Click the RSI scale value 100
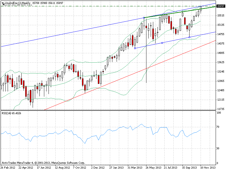Screen dimensions: 227x170 tap(219, 113)
